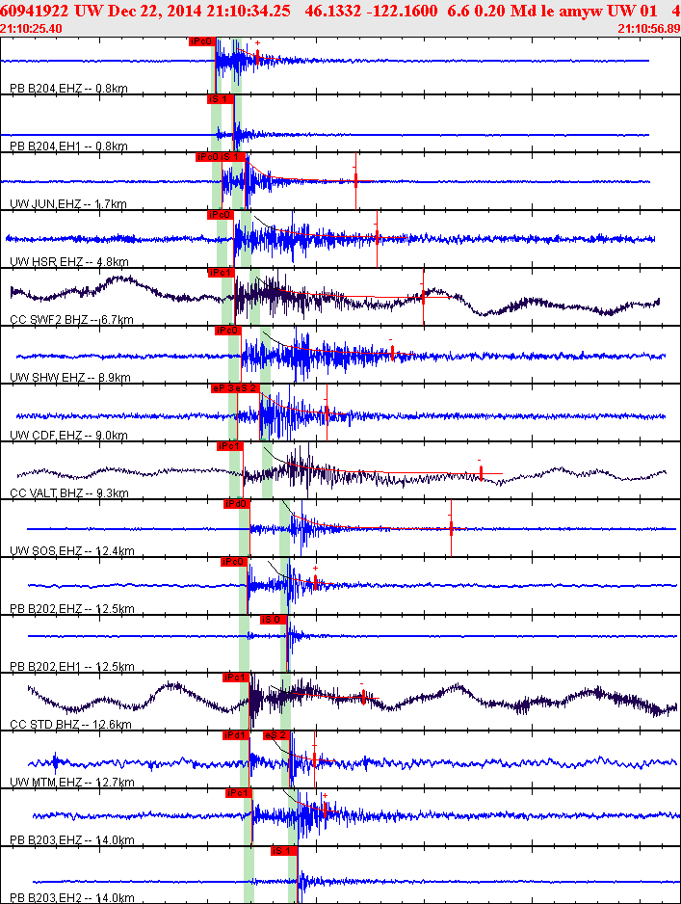This screenshot has height=904, width=681.
Task: Click the iPd1 pick label on UW MTM trace
Action: [x=236, y=735]
